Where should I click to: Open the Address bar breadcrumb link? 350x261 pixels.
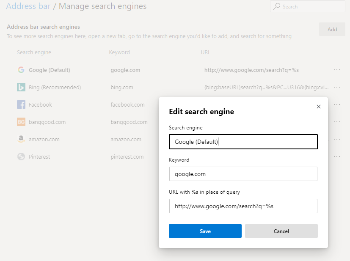28,6
